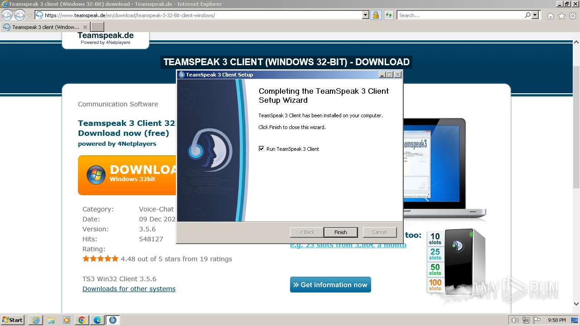Select TeamSpeak setup taskbar button
This screenshot has height=326, width=580.
(x=113, y=320)
